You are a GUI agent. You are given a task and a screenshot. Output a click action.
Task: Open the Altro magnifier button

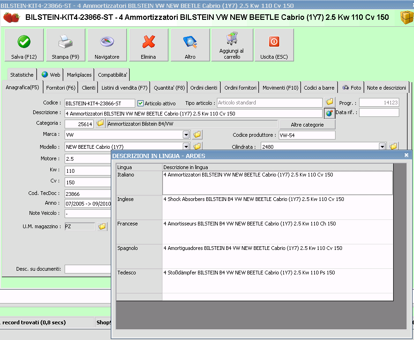pyautogui.click(x=190, y=45)
